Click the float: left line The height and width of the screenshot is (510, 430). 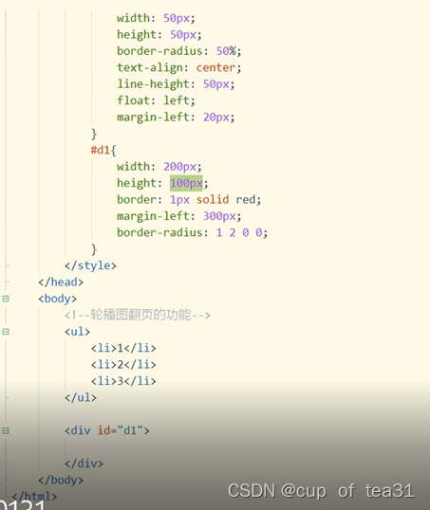156,100
